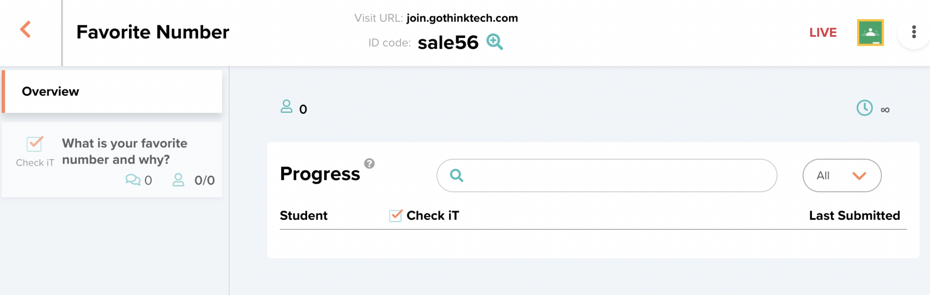Click the Student column header
Viewport: 930px width, 295px height.
pos(303,216)
